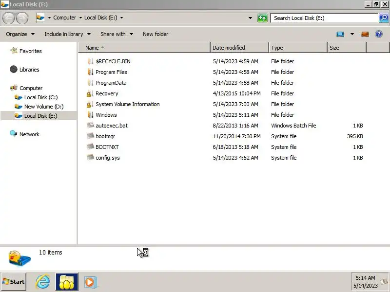Open Help with the question mark icon
This screenshot has width=390, height=292.
click(379, 34)
